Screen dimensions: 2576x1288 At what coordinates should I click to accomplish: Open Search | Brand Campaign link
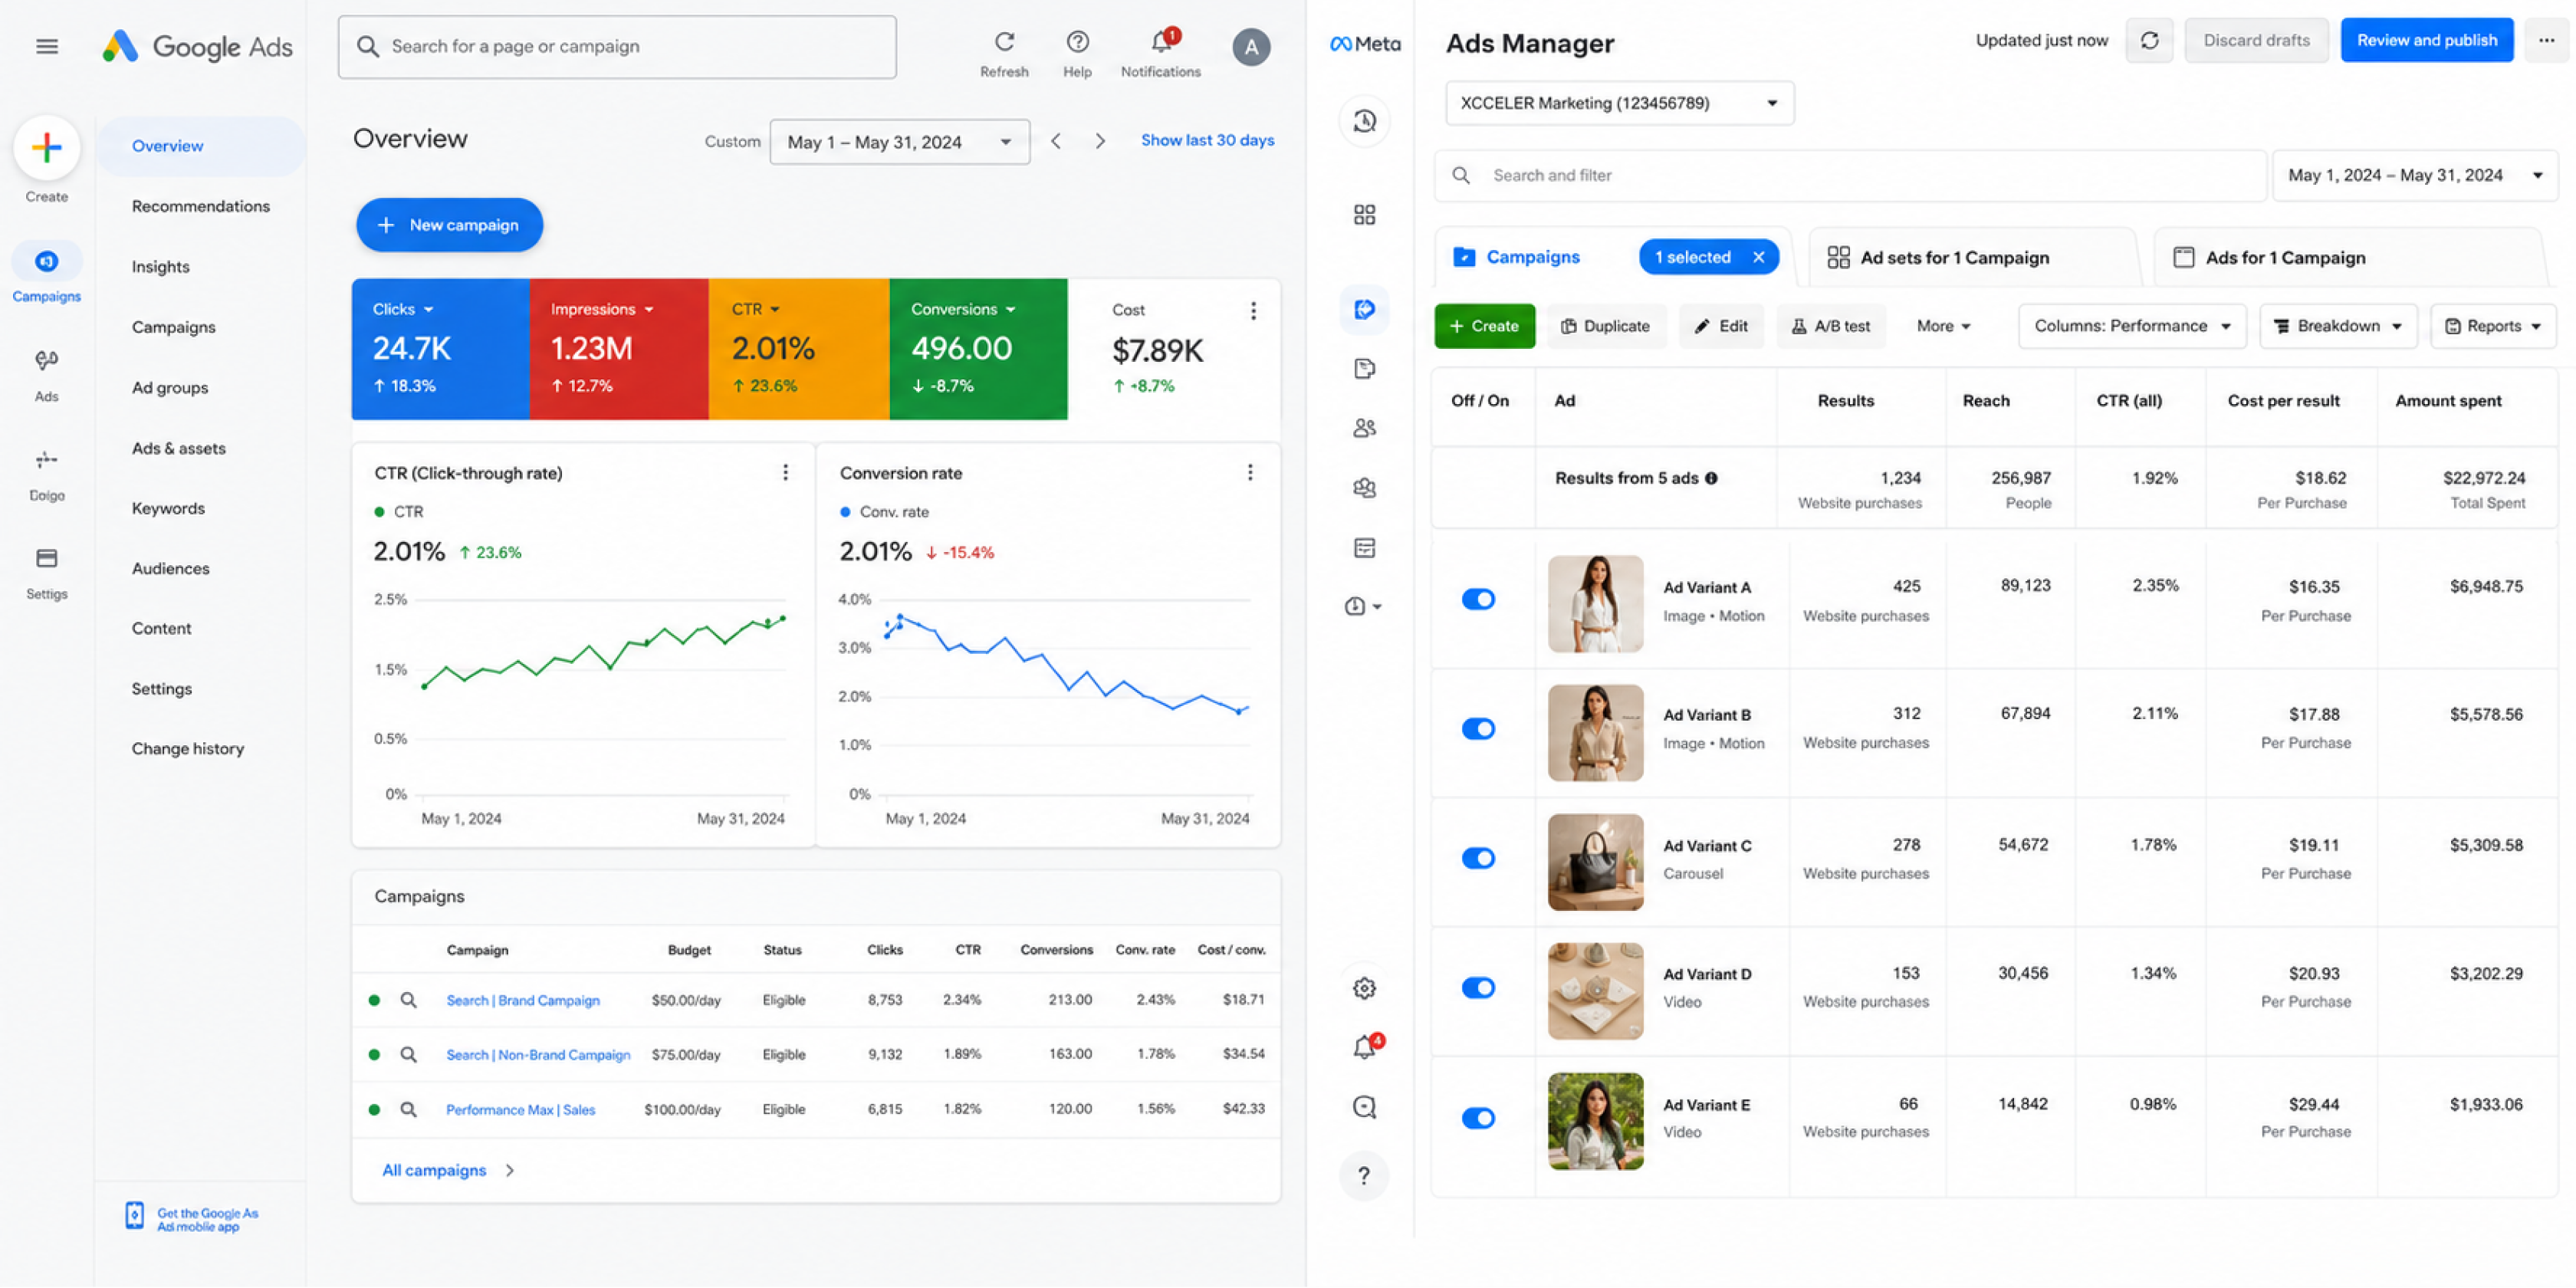(x=522, y=1000)
